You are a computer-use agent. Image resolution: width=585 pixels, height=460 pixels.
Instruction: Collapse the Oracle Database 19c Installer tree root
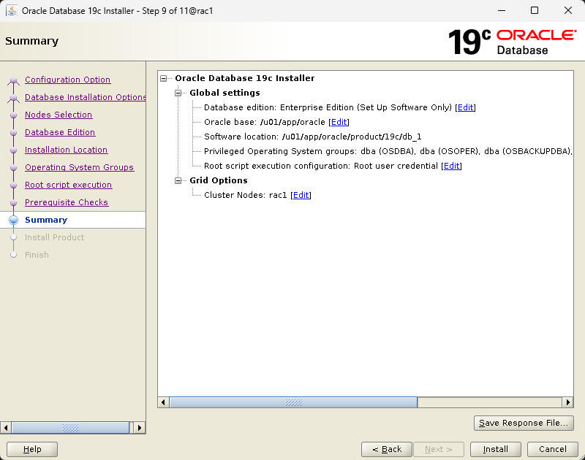[x=163, y=78]
